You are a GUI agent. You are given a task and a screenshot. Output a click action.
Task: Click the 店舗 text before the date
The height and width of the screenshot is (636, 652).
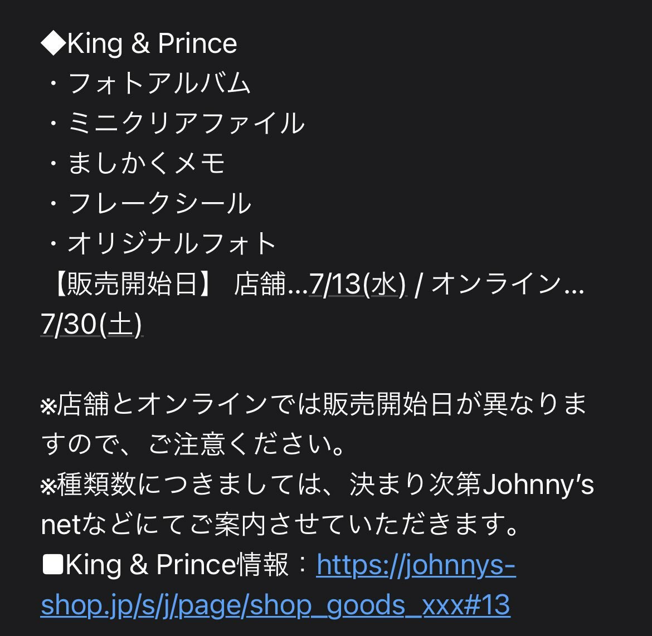pos(260,284)
